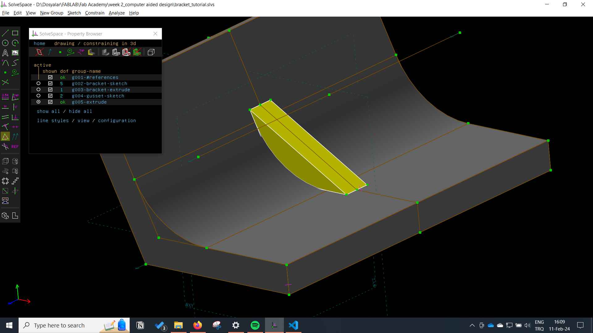Open the New Group menu
This screenshot has height=333, width=593.
pyautogui.click(x=52, y=13)
